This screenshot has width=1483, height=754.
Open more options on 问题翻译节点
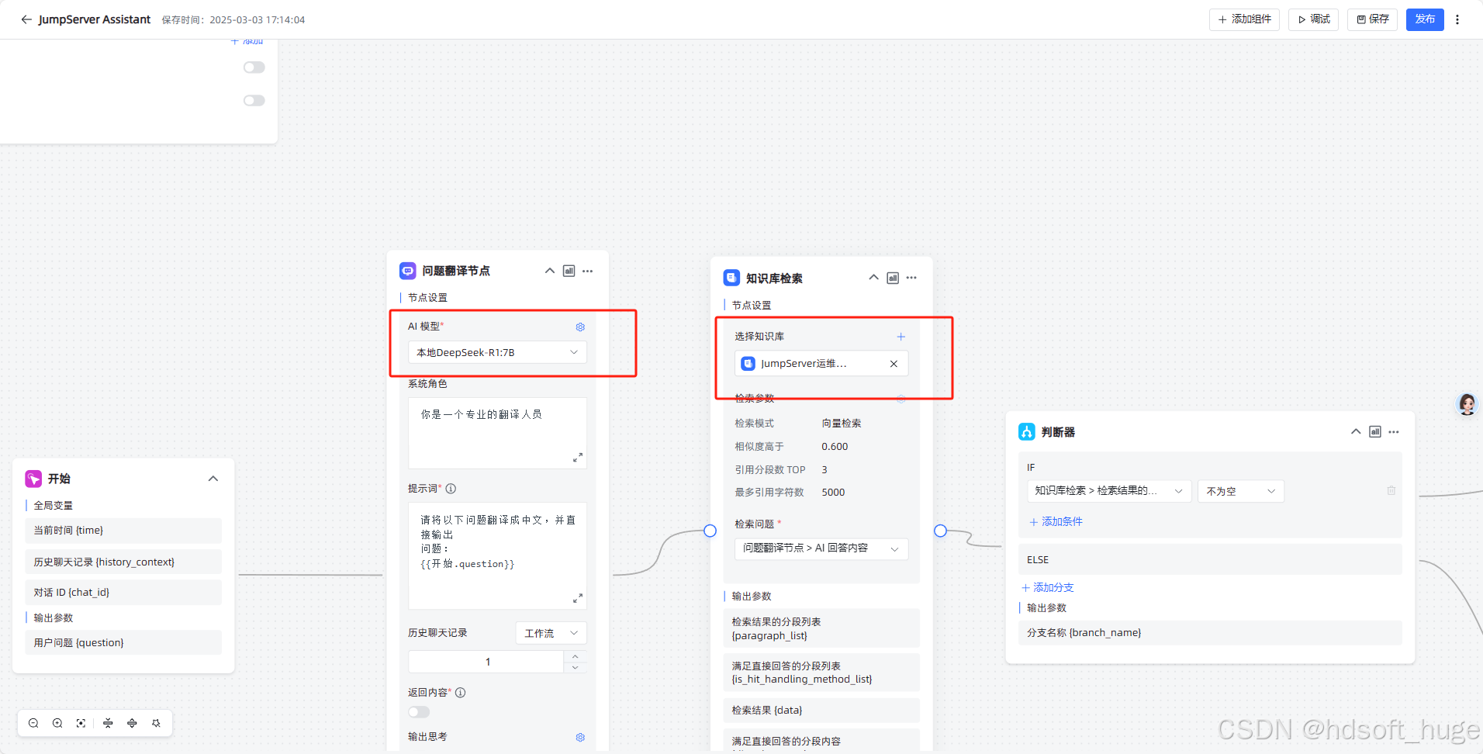tap(588, 271)
